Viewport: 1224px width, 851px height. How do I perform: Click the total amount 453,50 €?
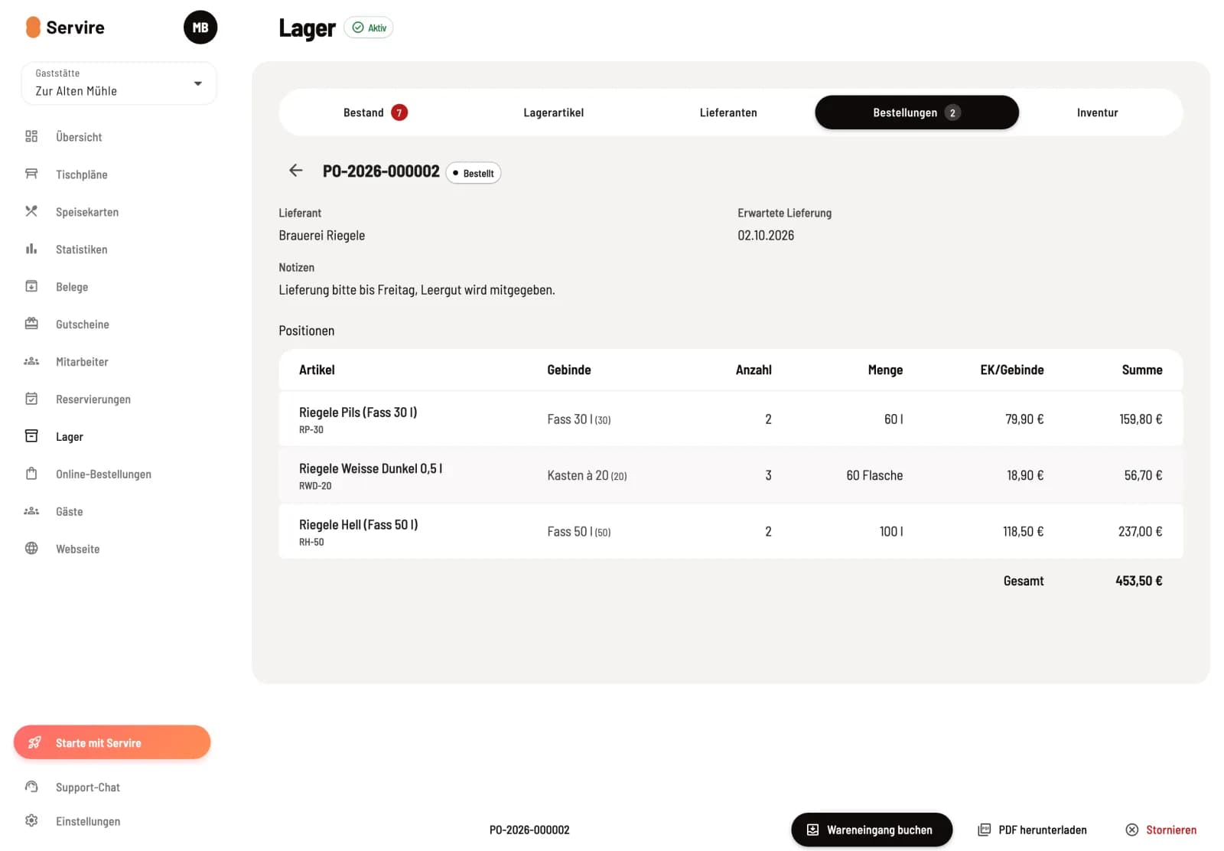pos(1138,581)
